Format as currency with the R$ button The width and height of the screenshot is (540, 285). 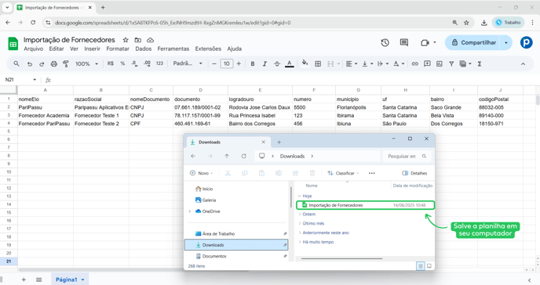111,63
